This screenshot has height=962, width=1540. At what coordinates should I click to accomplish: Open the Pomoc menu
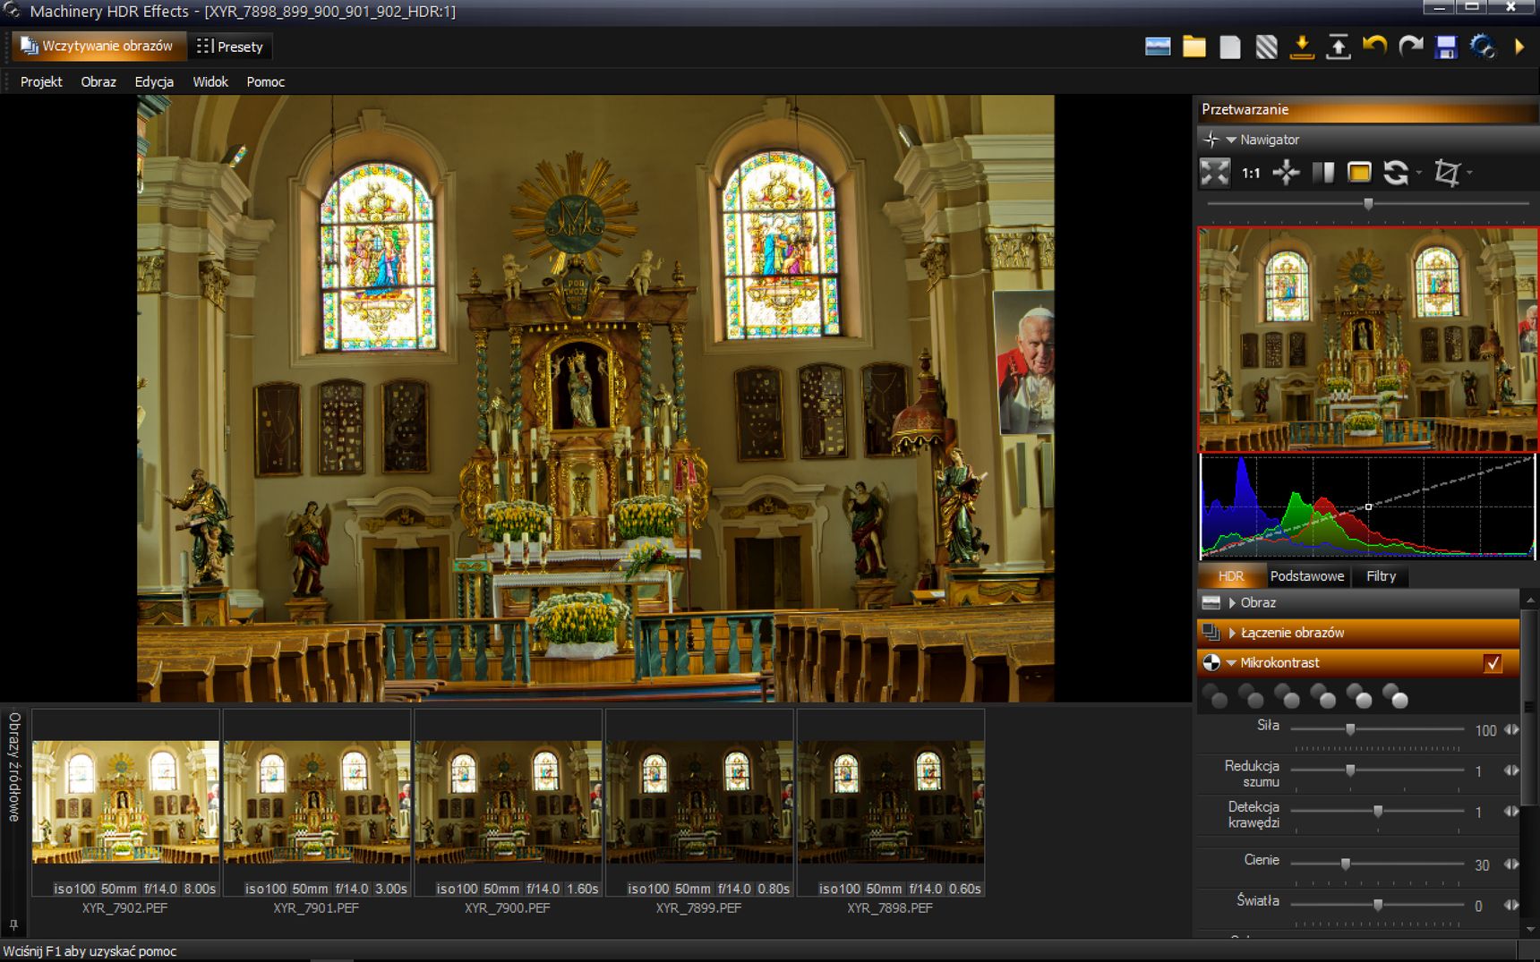[x=266, y=81]
